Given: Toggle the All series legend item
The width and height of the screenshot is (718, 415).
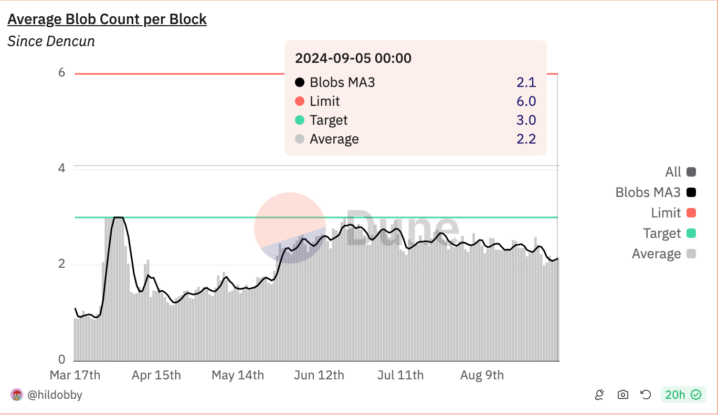Looking at the screenshot, I should (x=673, y=172).
